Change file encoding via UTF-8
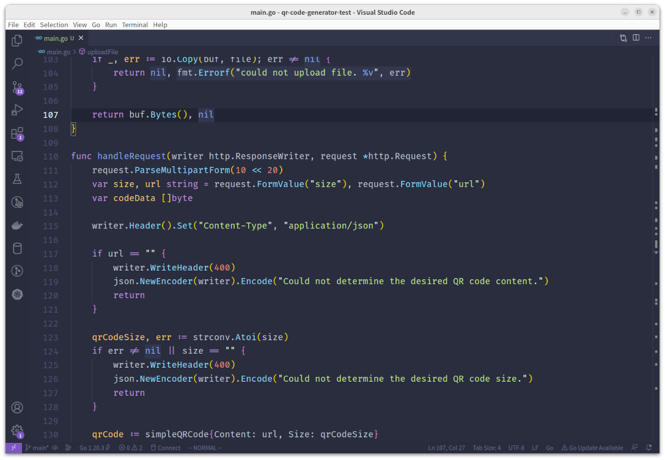The width and height of the screenshot is (665, 460). tap(516, 448)
